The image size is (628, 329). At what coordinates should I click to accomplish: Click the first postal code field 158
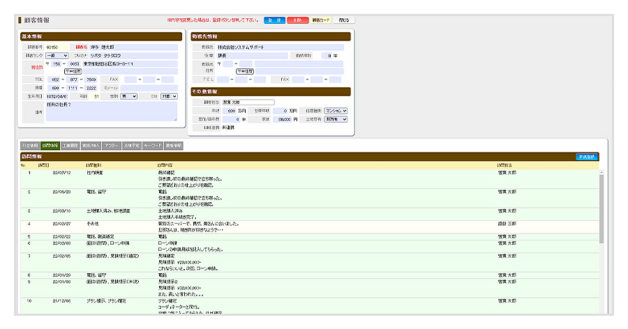click(x=56, y=63)
